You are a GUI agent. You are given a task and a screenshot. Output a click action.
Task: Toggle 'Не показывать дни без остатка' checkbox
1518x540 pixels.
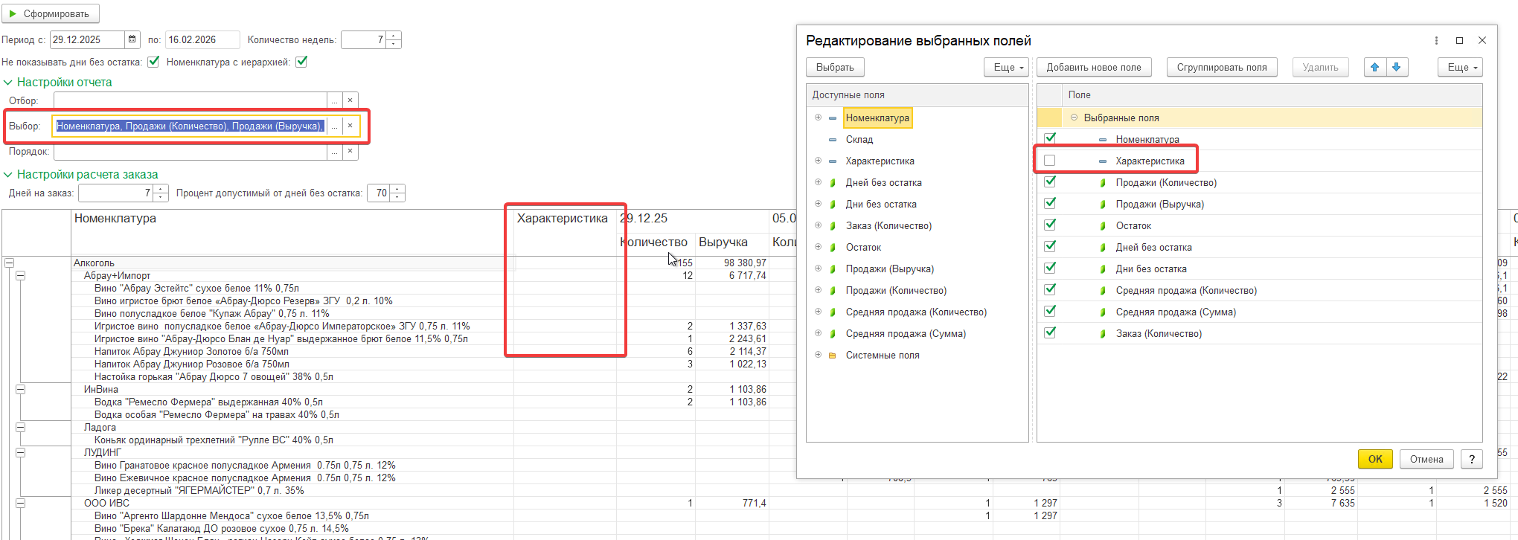(153, 62)
